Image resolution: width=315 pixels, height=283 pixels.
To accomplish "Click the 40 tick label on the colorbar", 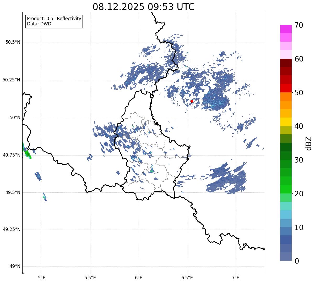I will tap(299, 126).
